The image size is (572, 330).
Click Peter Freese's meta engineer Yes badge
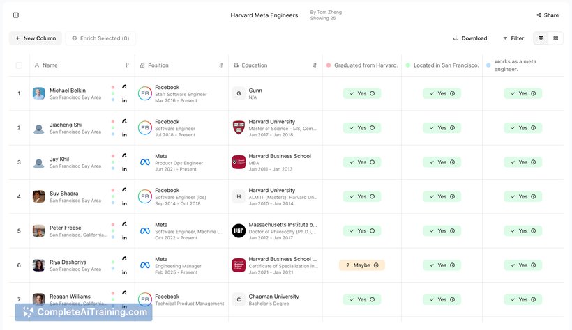click(x=522, y=230)
